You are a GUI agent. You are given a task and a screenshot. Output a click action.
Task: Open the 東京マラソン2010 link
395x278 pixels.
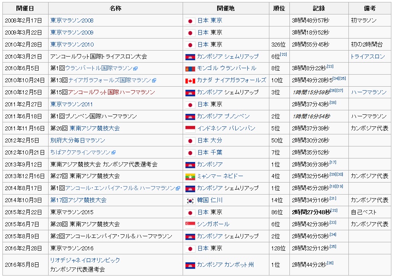pos(72,45)
